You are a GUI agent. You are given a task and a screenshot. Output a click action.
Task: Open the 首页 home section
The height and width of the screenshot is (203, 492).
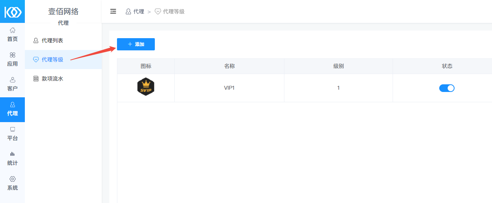coord(12,34)
